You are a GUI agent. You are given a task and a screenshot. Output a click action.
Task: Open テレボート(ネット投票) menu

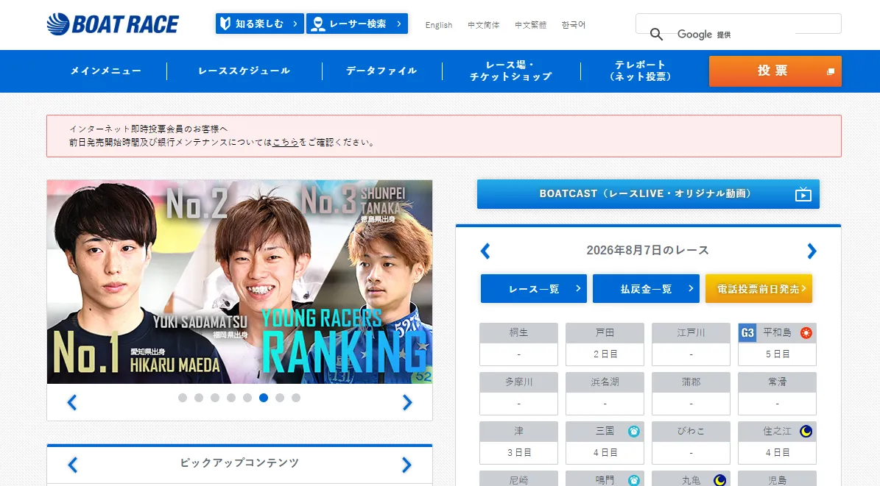641,71
